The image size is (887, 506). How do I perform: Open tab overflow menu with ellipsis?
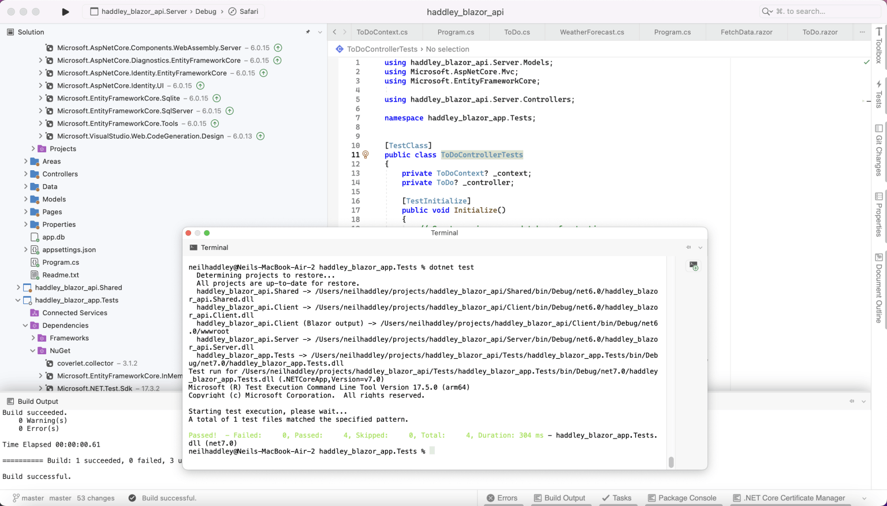862,32
